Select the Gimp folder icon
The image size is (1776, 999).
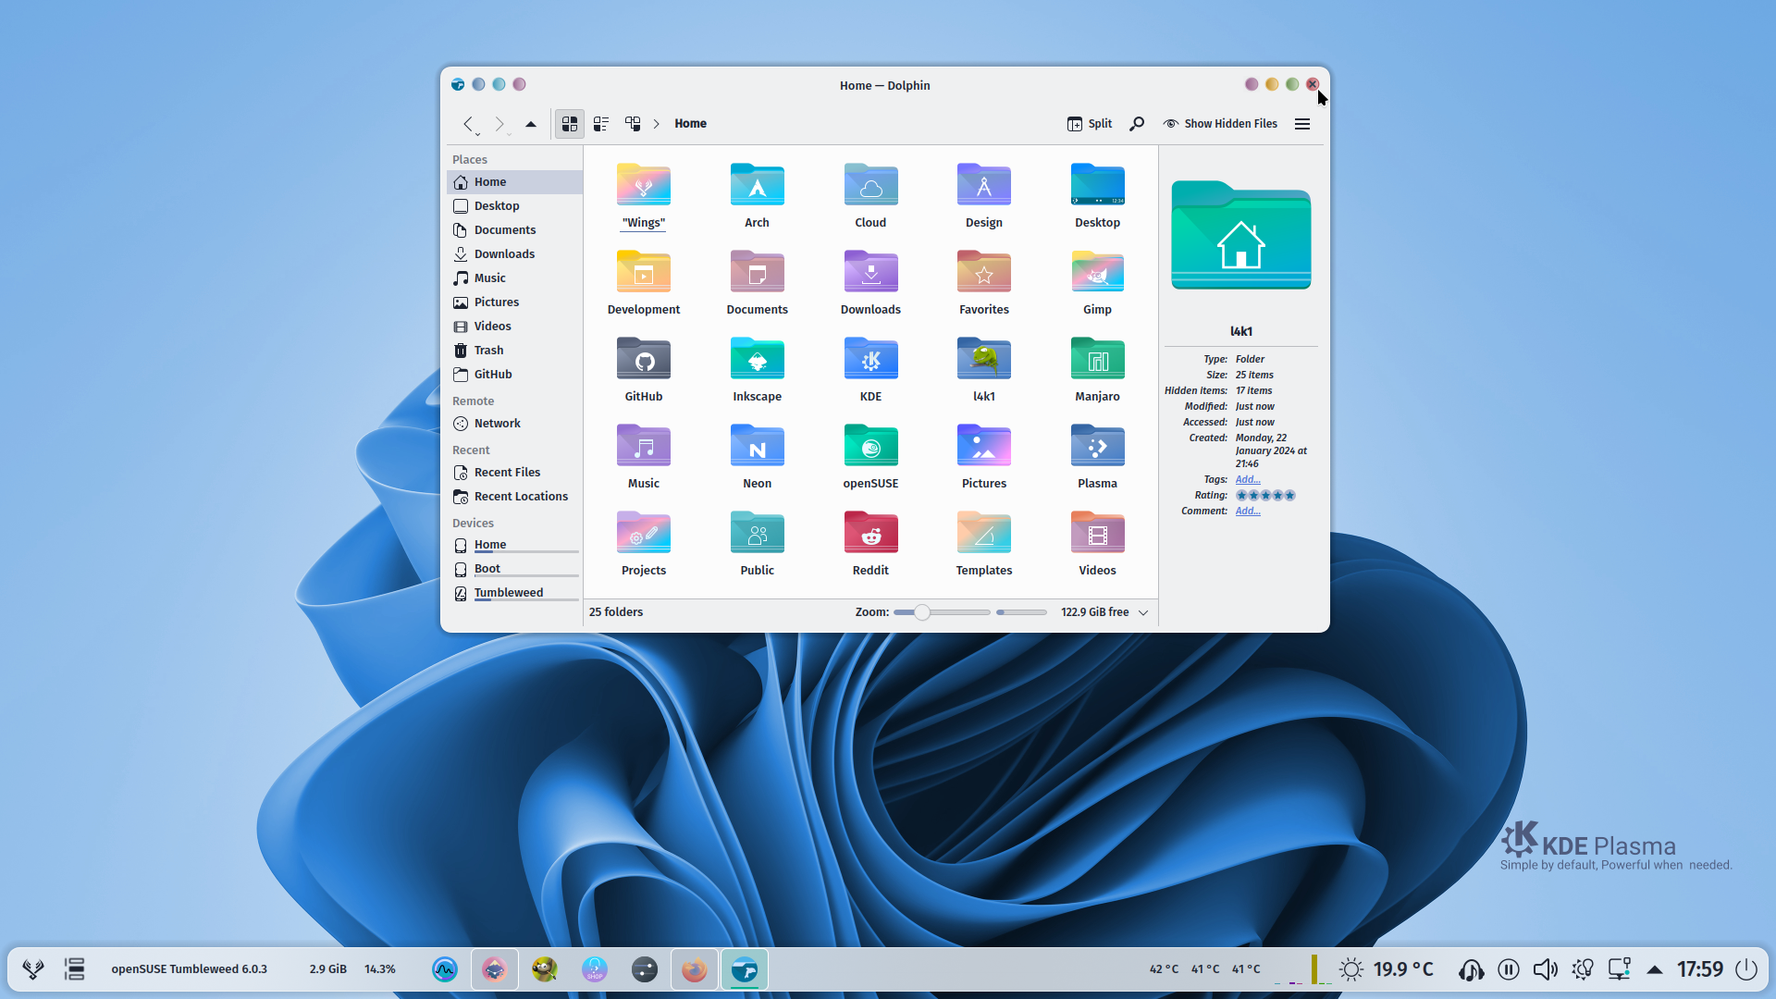coord(1098,272)
